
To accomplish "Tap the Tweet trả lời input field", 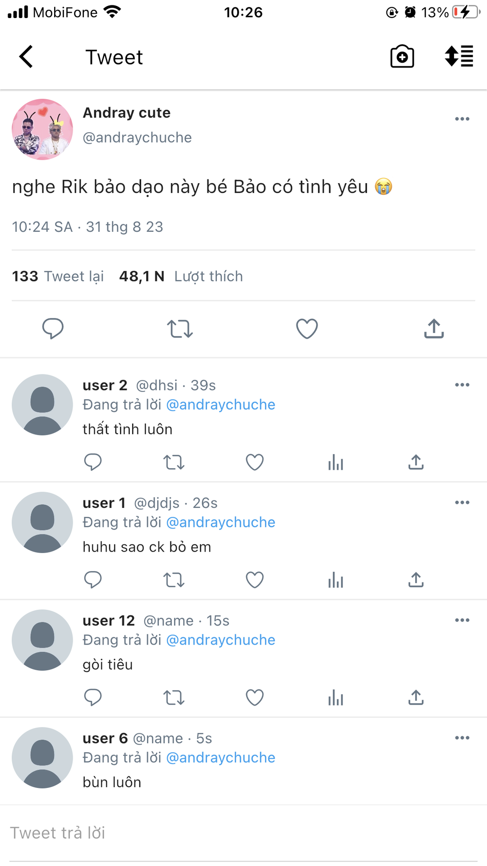I will [243, 833].
